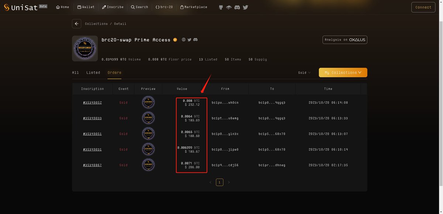
Task: Click the Collections breadcrumb link
Action: pos(96,24)
